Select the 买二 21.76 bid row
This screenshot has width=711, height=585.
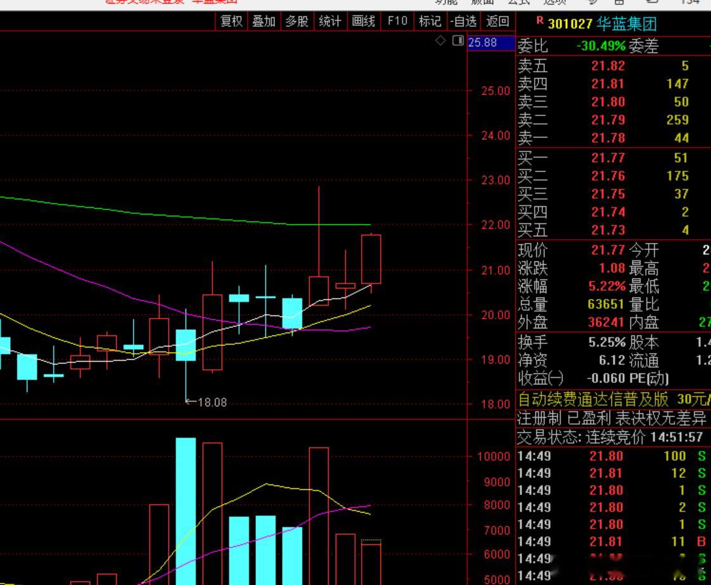[x=613, y=176]
